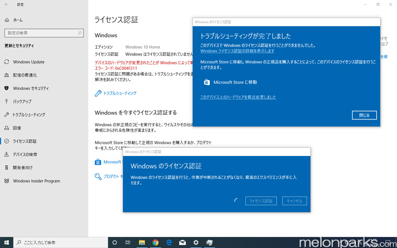Restore down the Settings window
Image resolution: width=397 pixels, height=248 pixels.
tap(378, 4)
